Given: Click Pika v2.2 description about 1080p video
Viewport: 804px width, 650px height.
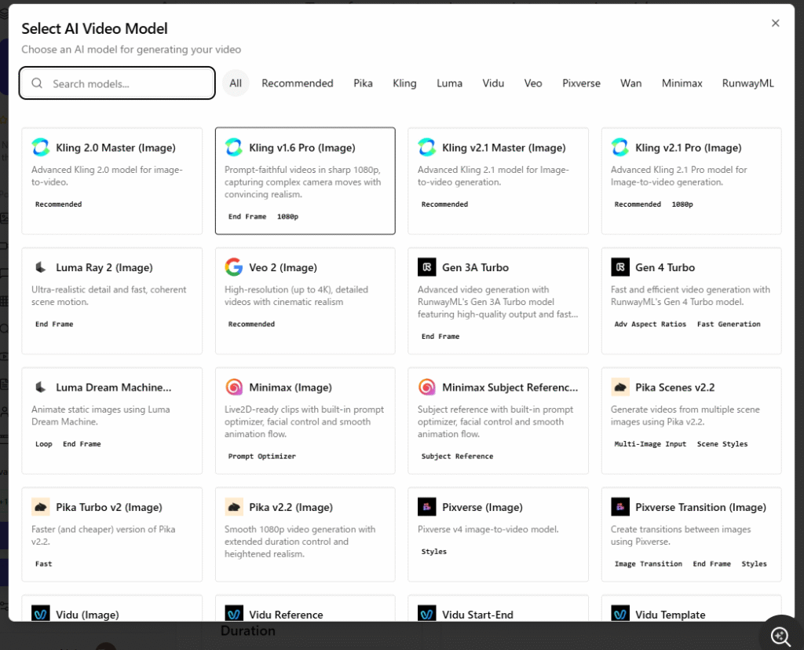Looking at the screenshot, I should tap(300, 542).
